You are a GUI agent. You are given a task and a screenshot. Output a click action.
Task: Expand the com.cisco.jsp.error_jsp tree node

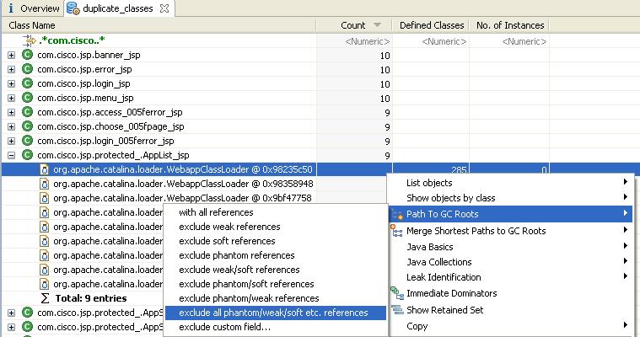click(11, 70)
